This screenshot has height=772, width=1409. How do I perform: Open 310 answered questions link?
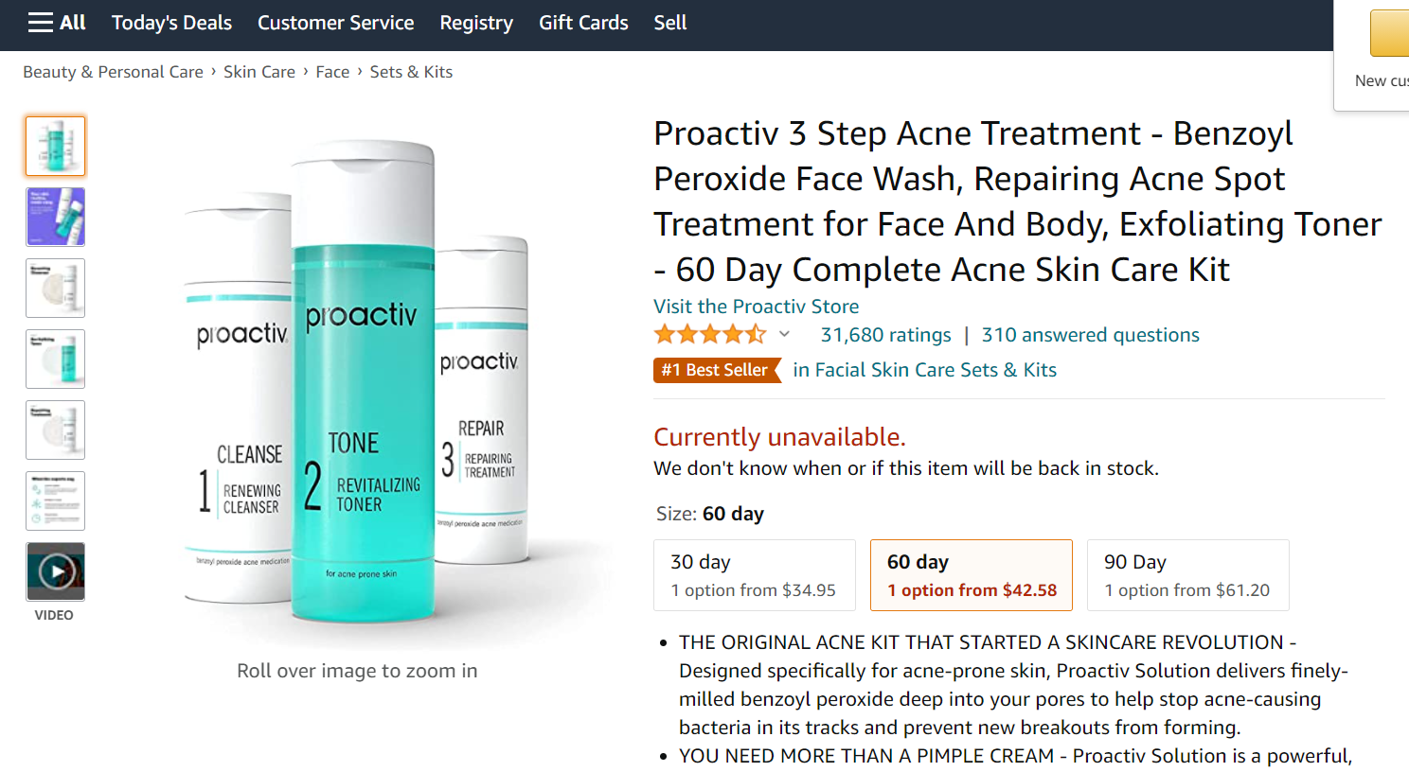pyautogui.click(x=1090, y=335)
